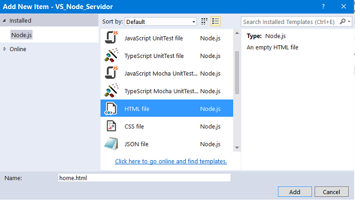
Task: Switch to medium icons list view
Action: [216, 21]
